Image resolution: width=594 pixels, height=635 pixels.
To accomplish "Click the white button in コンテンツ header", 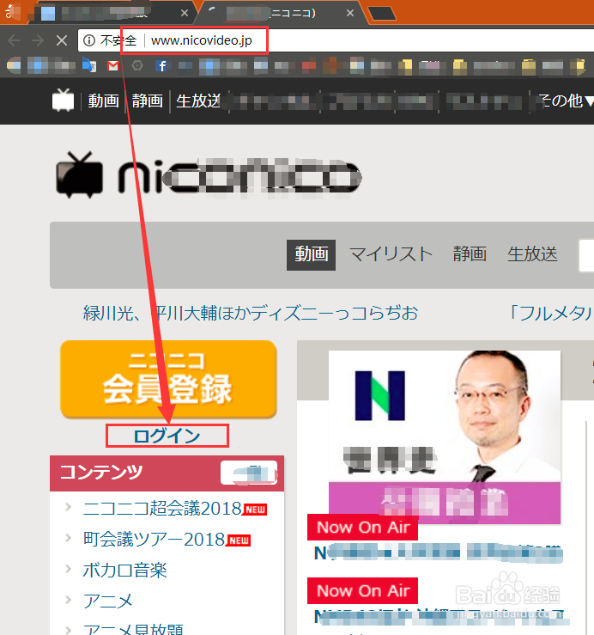I will pos(249,473).
